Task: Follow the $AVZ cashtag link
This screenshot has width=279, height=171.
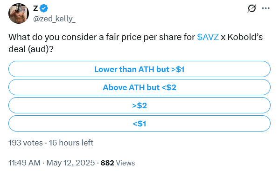Action: click(x=208, y=37)
